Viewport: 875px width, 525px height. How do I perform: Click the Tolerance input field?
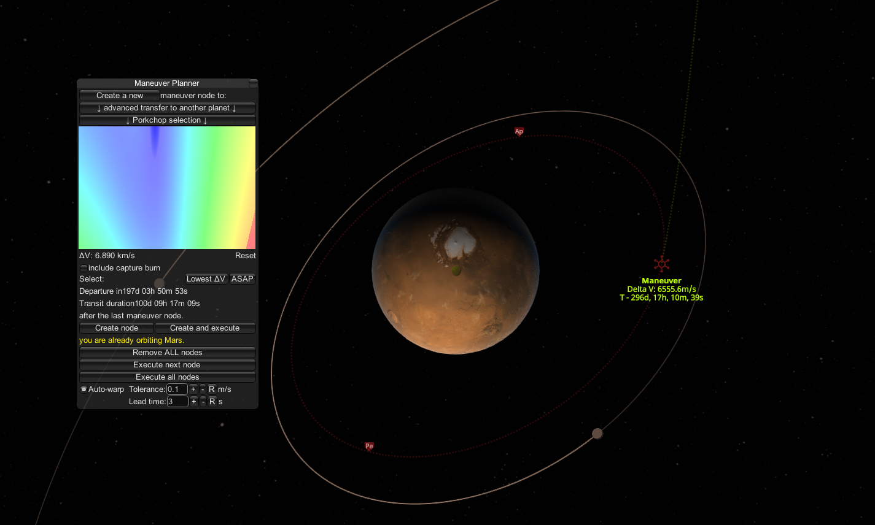[x=177, y=389]
